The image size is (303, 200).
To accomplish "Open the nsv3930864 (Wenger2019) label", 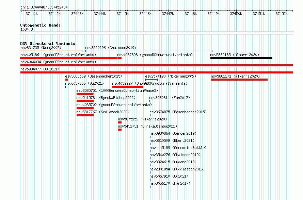I will click(x=173, y=133).
